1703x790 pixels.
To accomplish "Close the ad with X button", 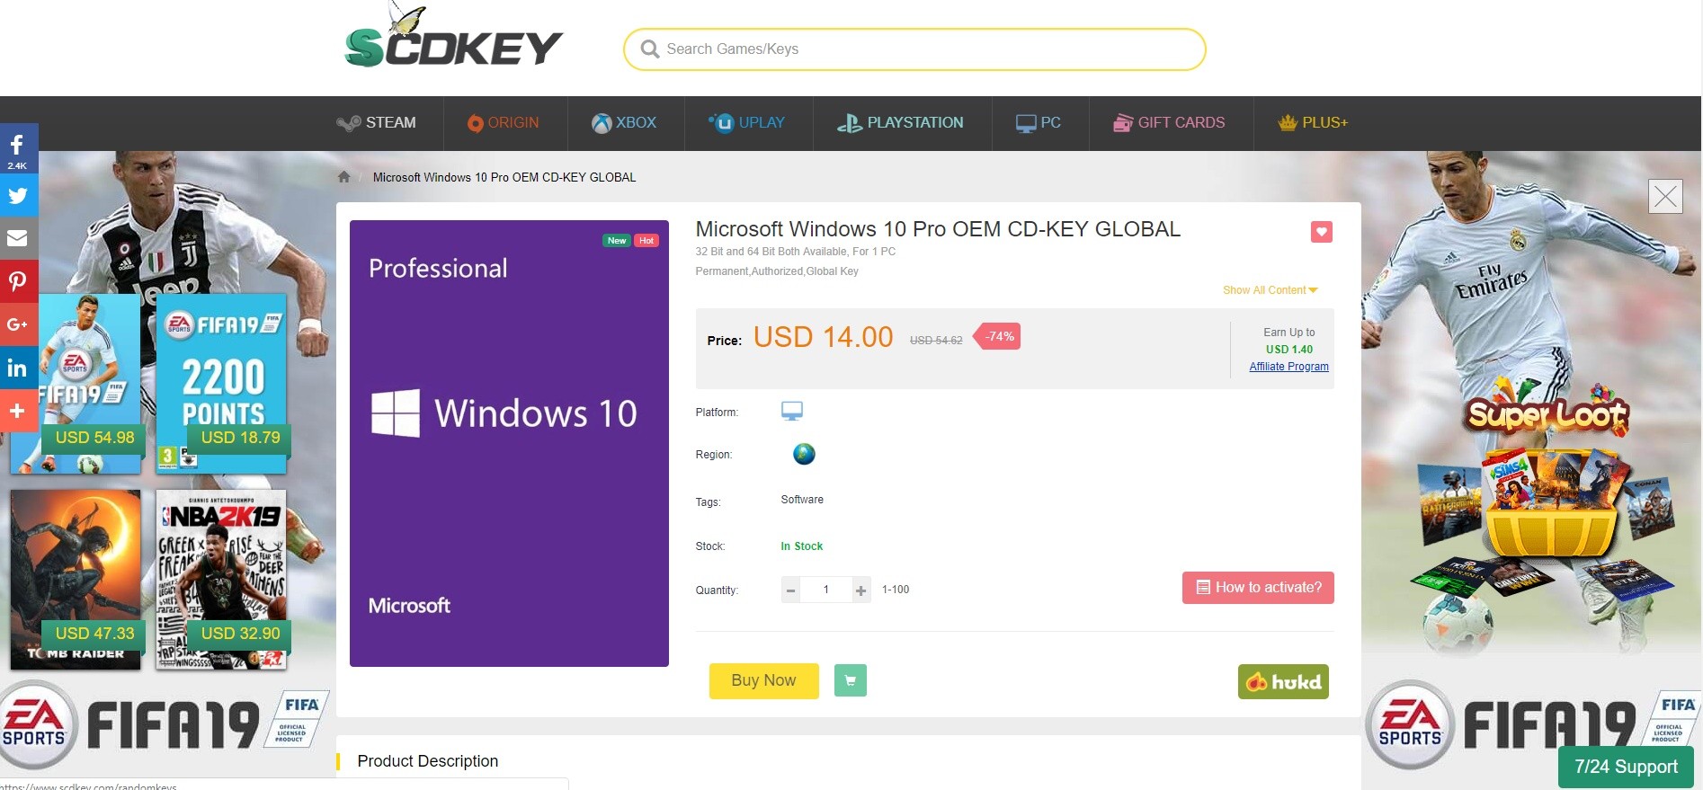I will [x=1665, y=196].
